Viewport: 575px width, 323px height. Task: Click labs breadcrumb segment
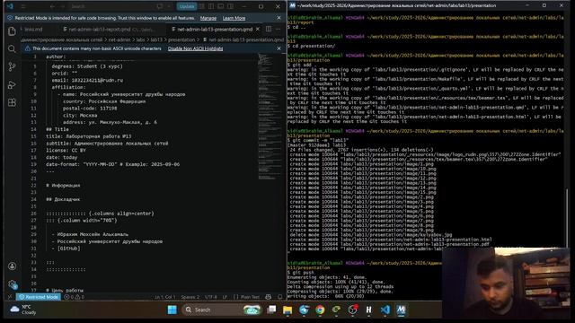[140, 39]
